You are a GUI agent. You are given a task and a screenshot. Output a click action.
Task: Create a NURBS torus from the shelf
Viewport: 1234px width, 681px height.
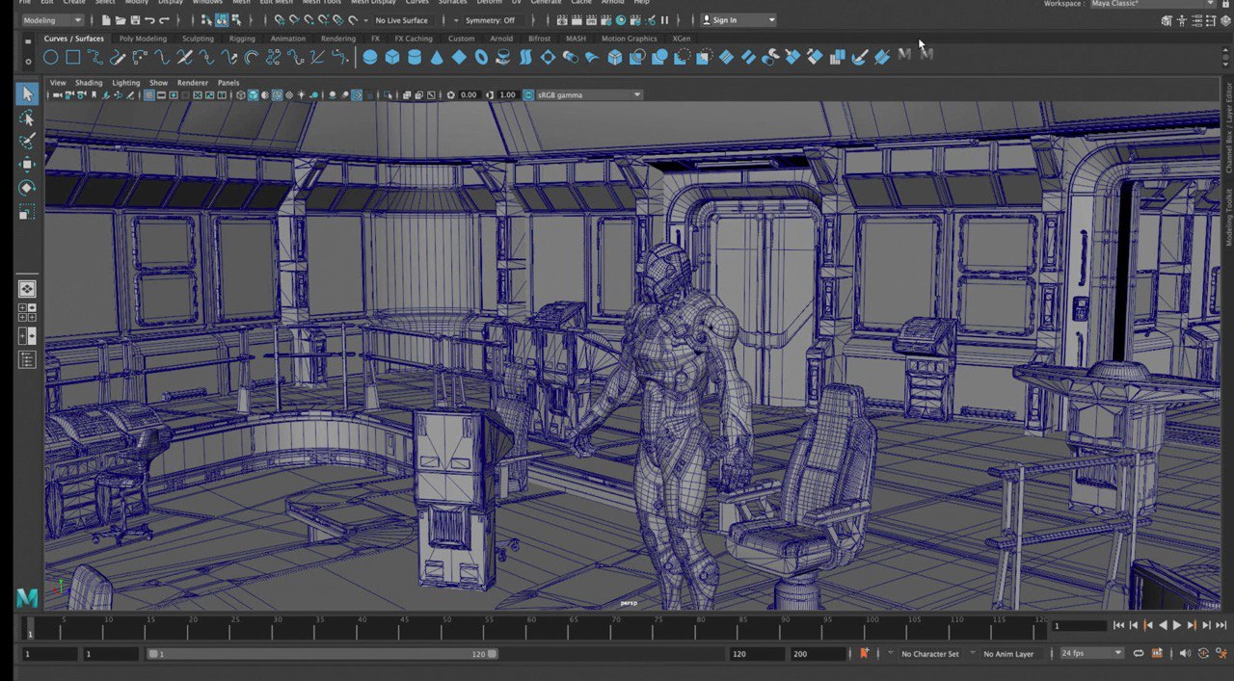pos(481,58)
